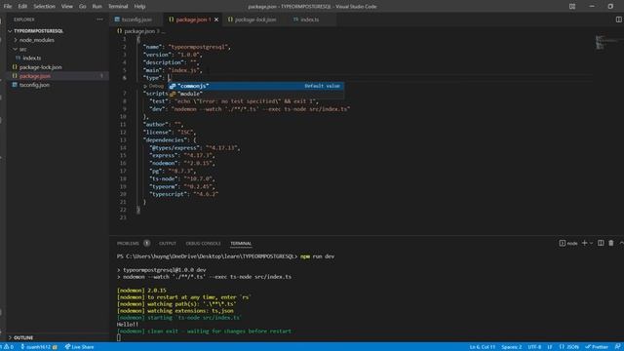The width and height of the screenshot is (624, 351).
Task: Click the "typeorm" dependency line
Action: (182, 186)
